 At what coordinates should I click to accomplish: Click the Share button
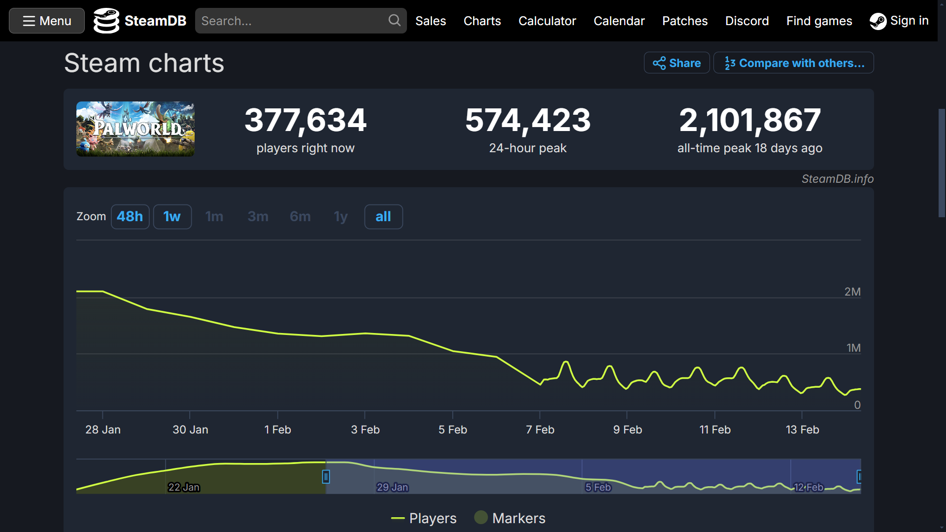[676, 63]
